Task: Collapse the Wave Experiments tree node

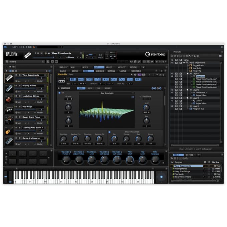Action: point(184,63)
